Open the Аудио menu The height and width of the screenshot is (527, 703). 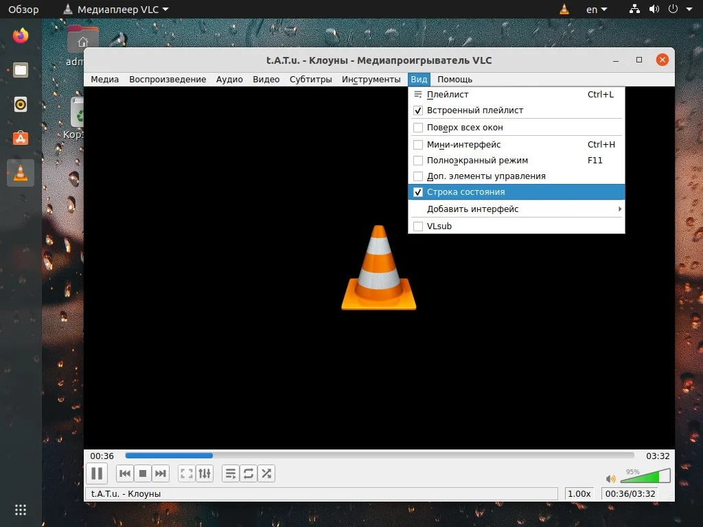tap(229, 79)
